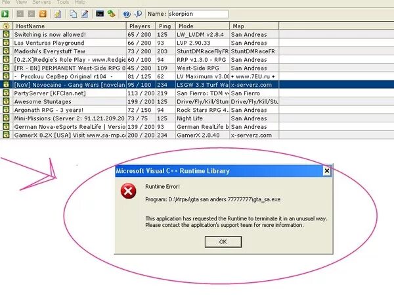Launch the Remote Console icon

point(100,14)
